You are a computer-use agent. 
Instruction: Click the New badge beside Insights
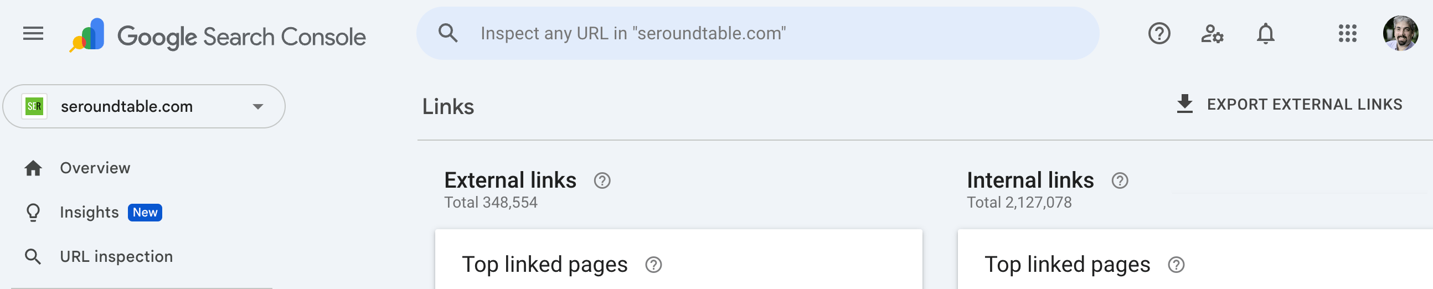[x=145, y=212]
